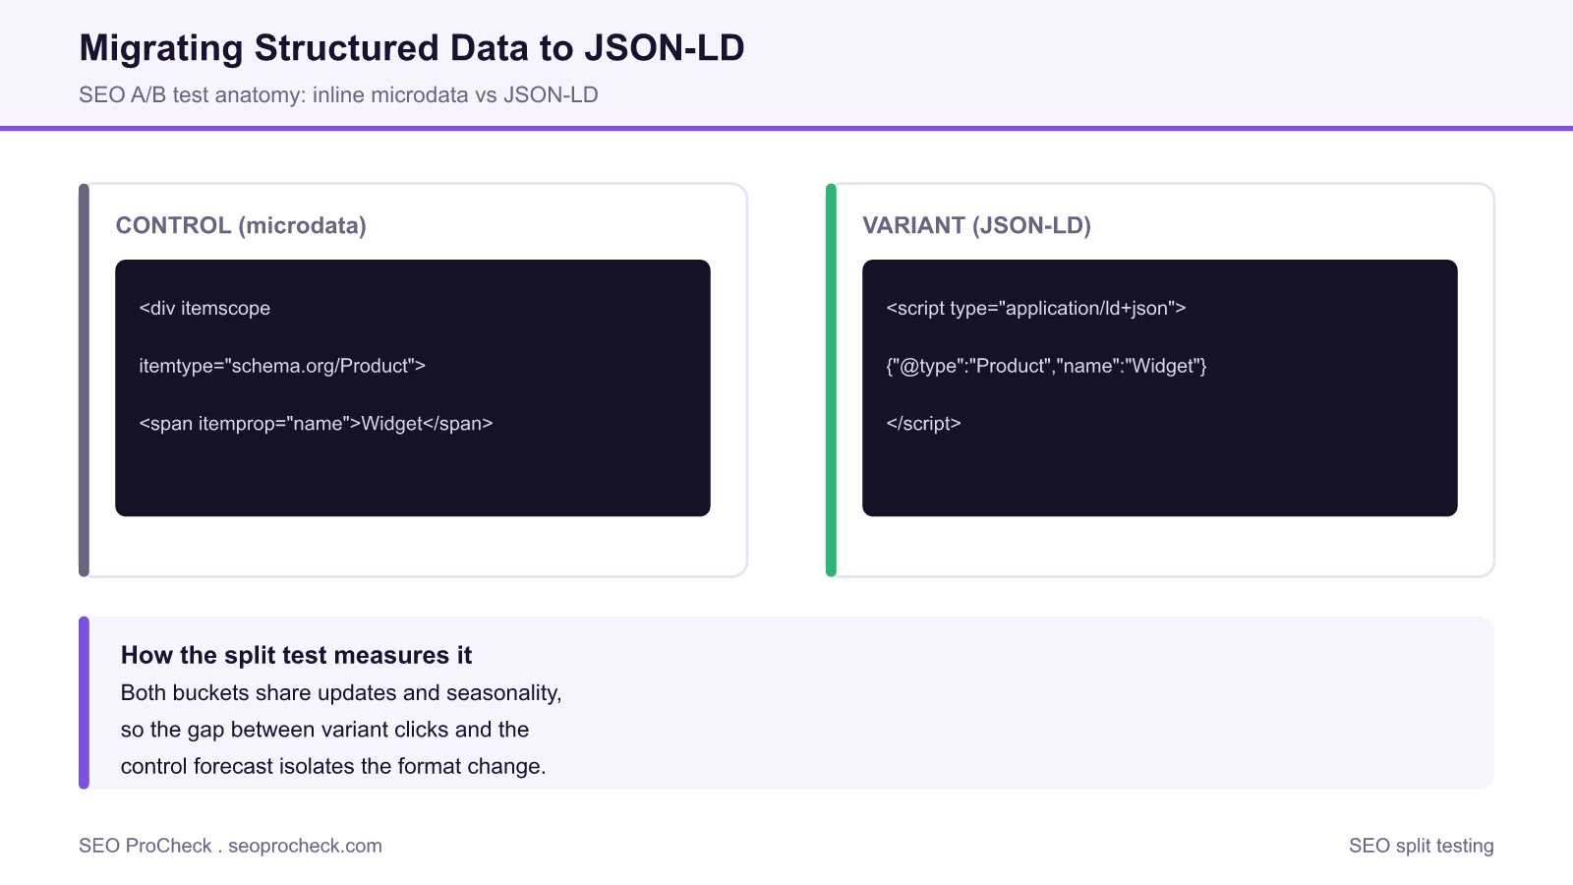Select the '{"@type":"Product","name":"Widget"}' line
This screenshot has height=885, width=1573.
click(x=1046, y=366)
